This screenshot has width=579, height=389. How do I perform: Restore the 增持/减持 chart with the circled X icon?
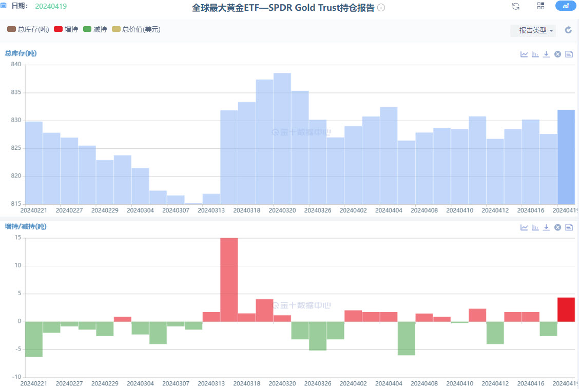557,227
